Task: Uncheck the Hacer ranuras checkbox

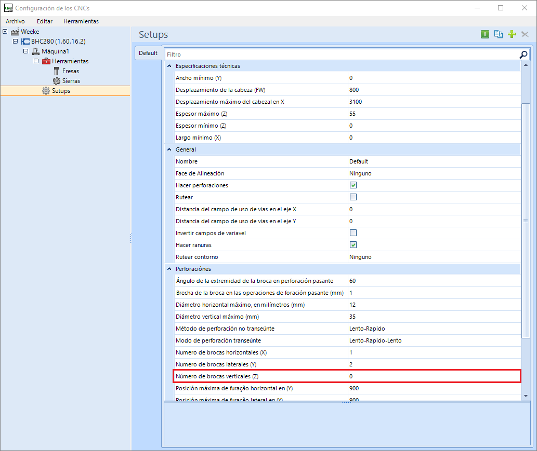Action: [353, 245]
